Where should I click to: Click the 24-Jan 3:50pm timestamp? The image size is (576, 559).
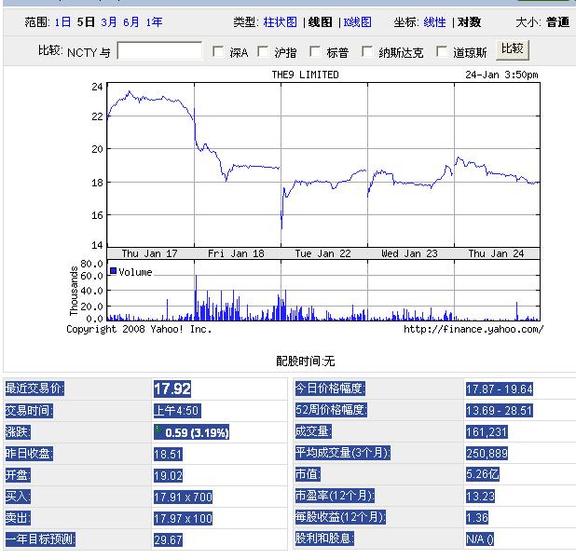(x=501, y=75)
